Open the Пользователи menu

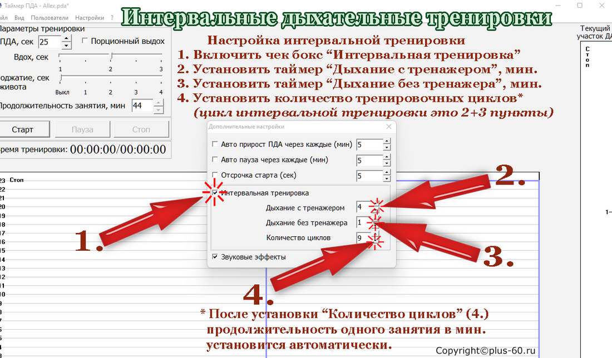50,18
